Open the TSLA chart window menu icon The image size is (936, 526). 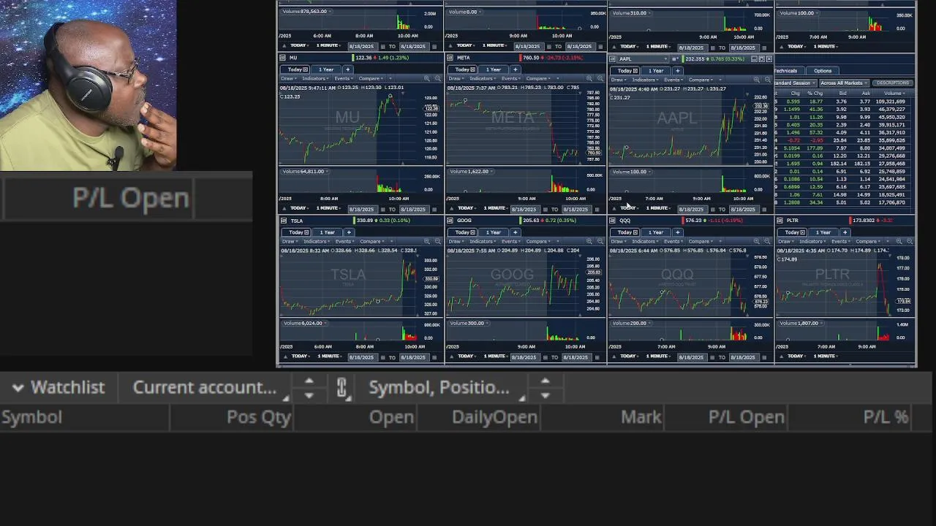click(x=282, y=221)
